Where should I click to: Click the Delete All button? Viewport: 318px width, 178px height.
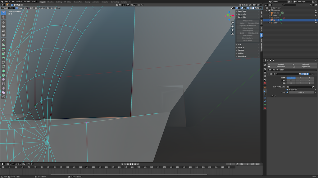tap(306, 64)
